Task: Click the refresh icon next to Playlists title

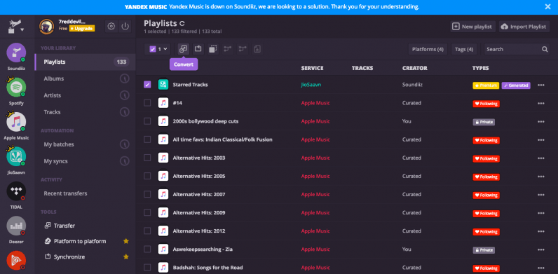Action: (182, 24)
